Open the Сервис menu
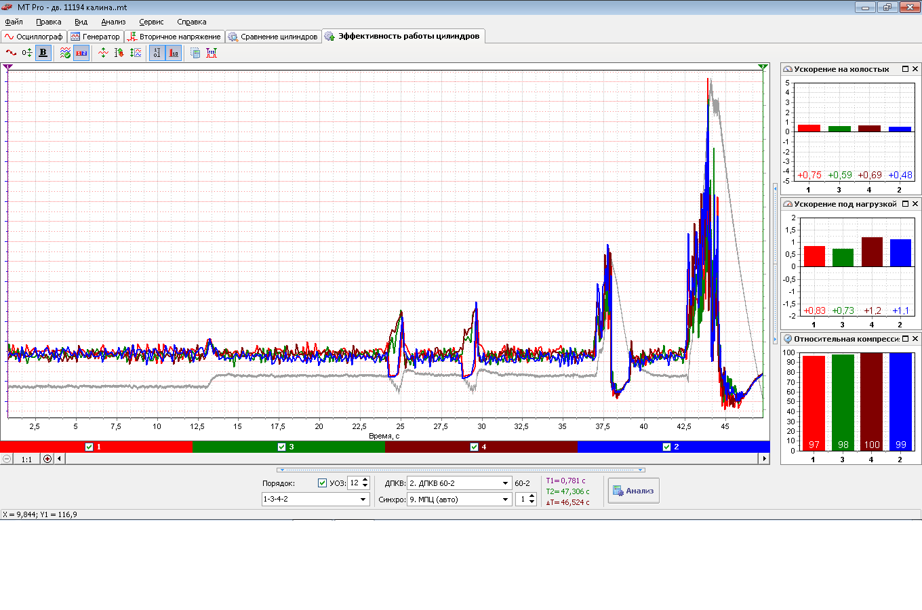 [x=151, y=22]
